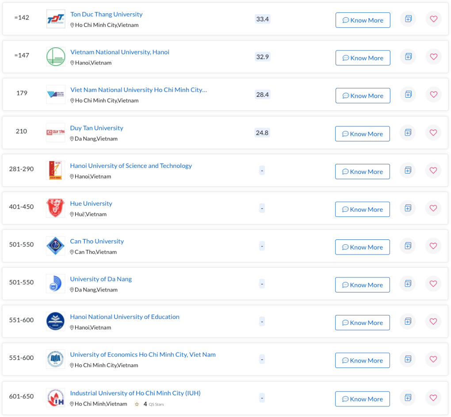Shortlist University of Da Nang using heart icon

(433, 284)
